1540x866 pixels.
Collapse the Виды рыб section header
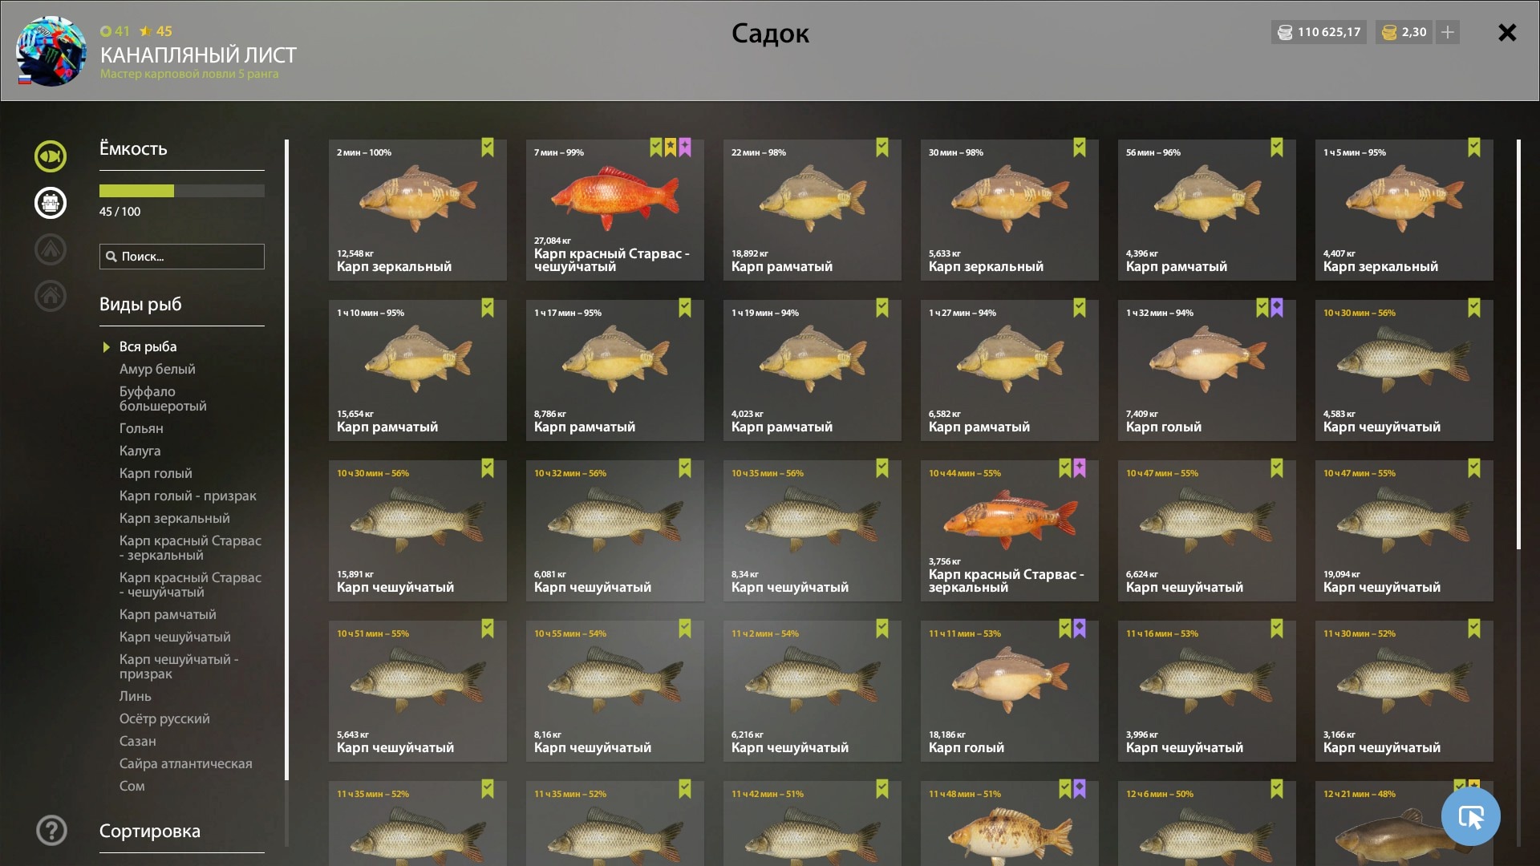(x=140, y=304)
